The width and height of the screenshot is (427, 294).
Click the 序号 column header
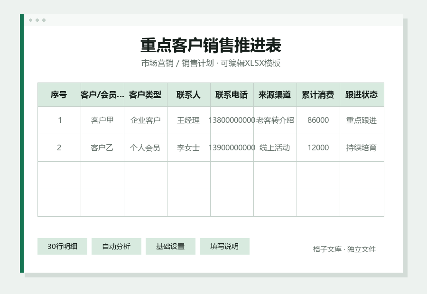[59, 95]
